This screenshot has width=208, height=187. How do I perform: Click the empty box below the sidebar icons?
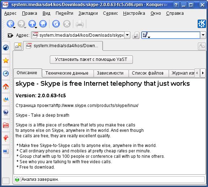[x=6, y=181]
